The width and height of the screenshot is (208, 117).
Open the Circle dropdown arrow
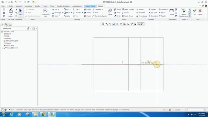point(59,16)
